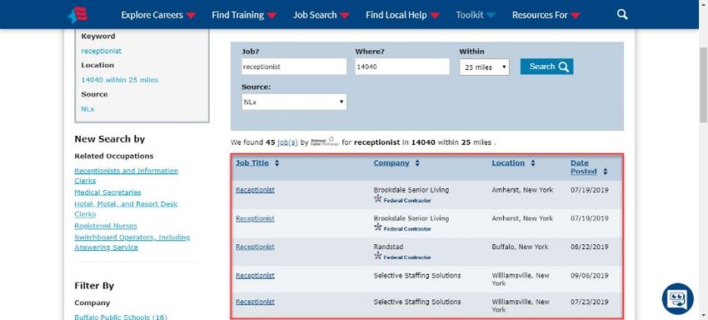The width and height of the screenshot is (708, 320).
Task: Open the site search magnifier icon
Action: click(x=622, y=14)
